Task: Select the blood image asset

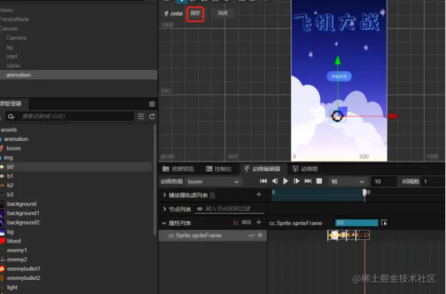Action: 14,241
